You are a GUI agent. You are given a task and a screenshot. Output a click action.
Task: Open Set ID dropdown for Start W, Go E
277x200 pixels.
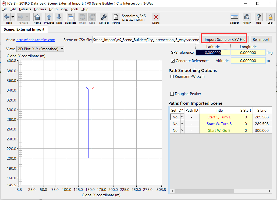point(182,130)
